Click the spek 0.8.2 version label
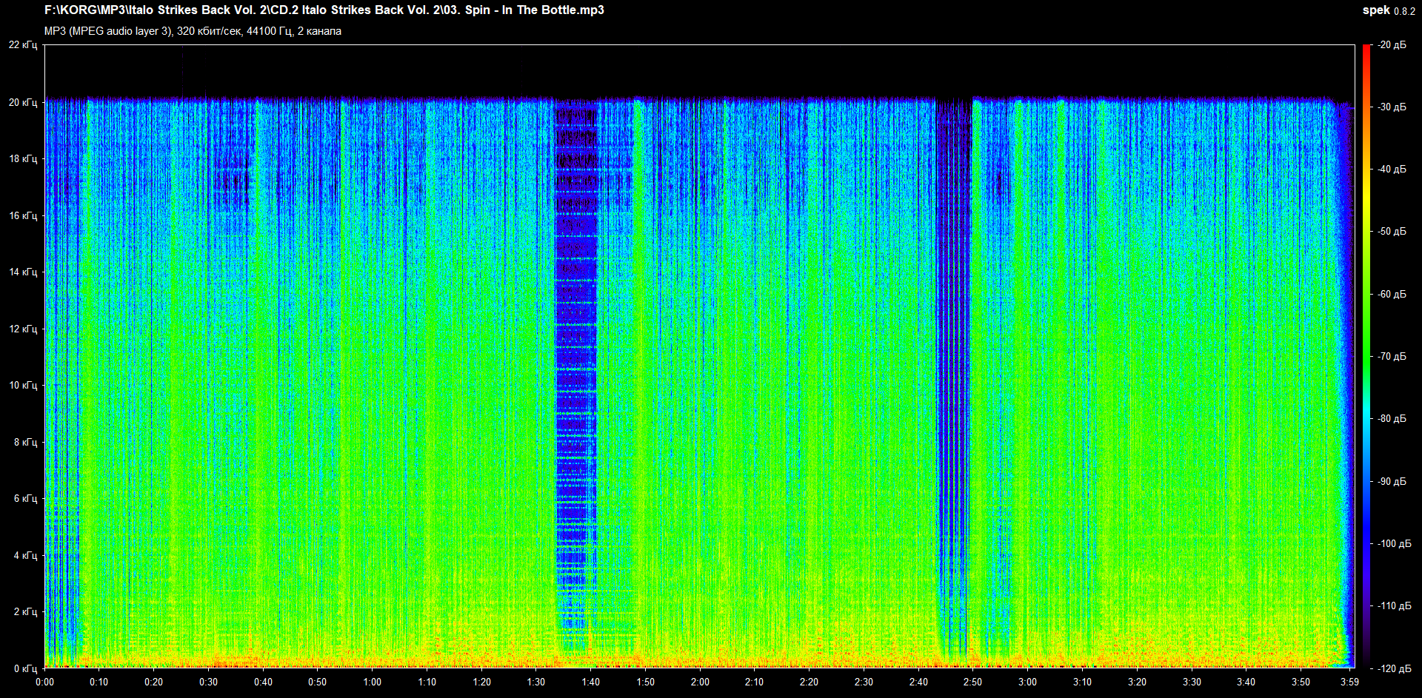 tap(1388, 10)
